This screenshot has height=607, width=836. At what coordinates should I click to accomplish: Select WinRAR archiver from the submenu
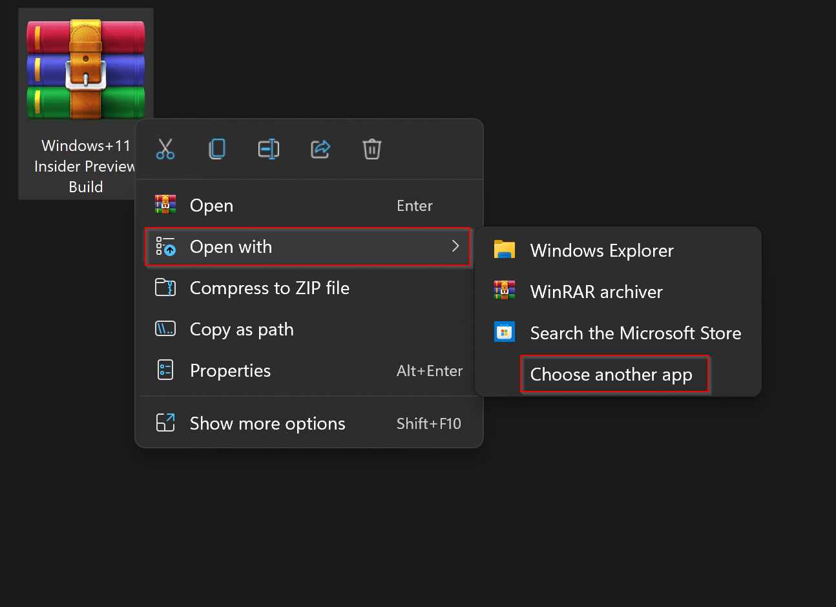pyautogui.click(x=596, y=292)
